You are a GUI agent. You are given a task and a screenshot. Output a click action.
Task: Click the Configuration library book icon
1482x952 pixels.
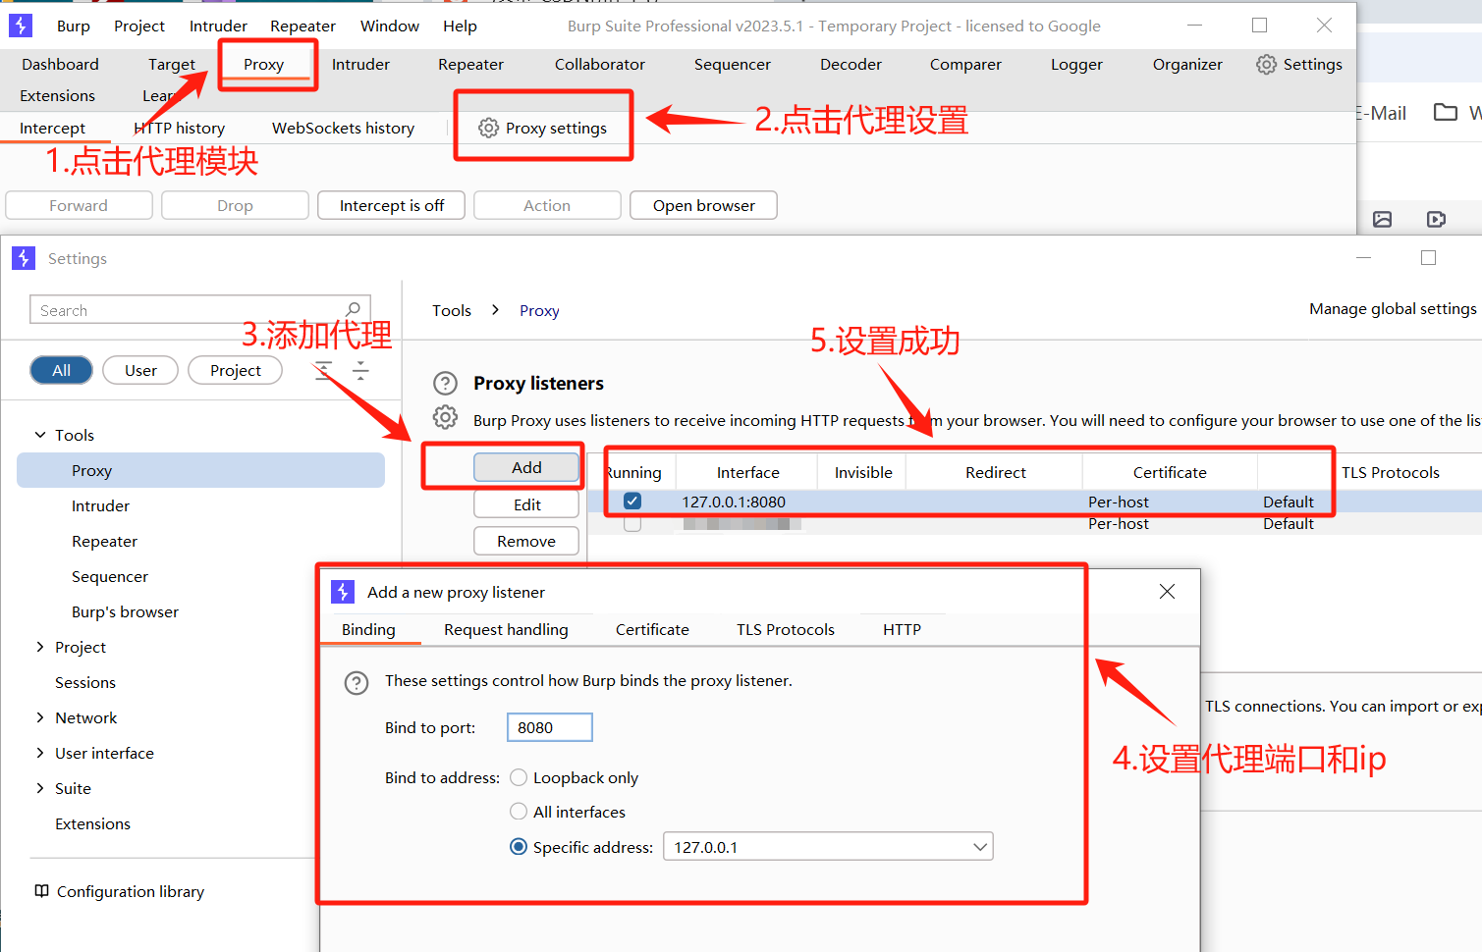coord(41,891)
